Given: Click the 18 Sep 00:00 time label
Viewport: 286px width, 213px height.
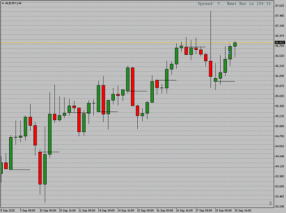Looking at the screenshot, I should [223, 211].
